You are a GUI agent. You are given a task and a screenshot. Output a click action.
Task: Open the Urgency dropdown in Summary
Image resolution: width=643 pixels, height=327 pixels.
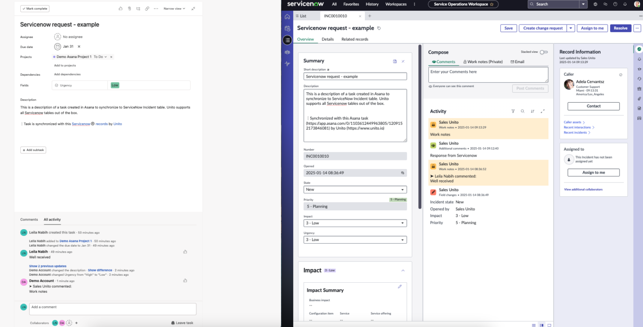pyautogui.click(x=355, y=240)
